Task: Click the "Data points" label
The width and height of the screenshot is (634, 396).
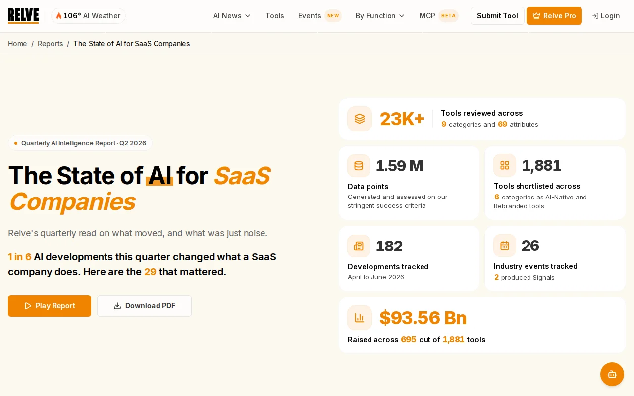Action: click(368, 187)
